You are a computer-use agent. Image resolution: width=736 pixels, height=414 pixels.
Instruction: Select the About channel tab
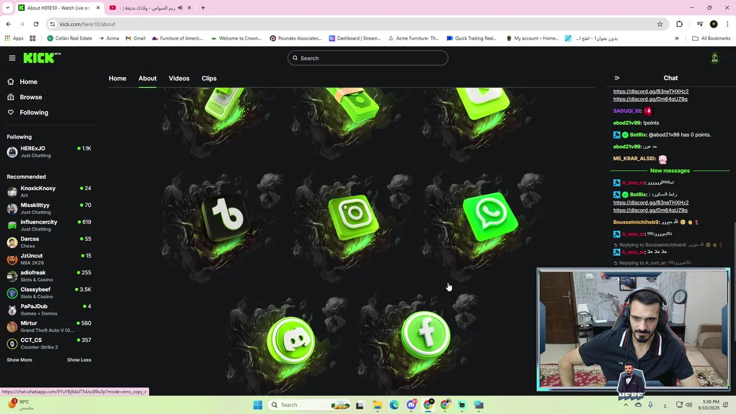[147, 78]
